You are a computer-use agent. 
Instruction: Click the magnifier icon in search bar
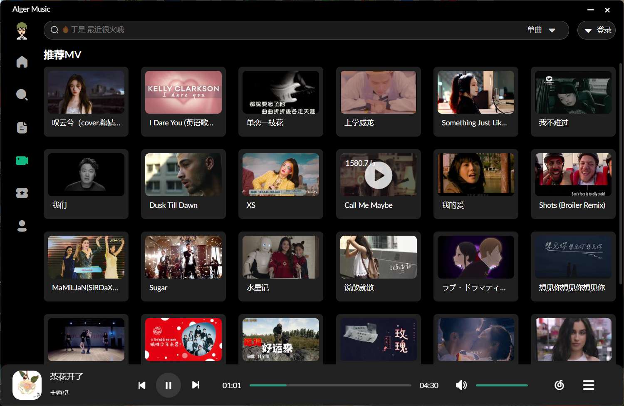[54, 30]
